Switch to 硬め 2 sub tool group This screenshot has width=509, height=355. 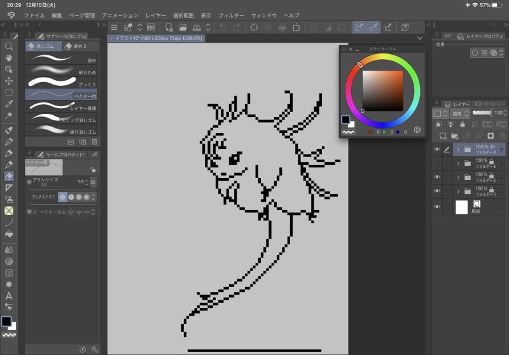pyautogui.click(x=80, y=46)
